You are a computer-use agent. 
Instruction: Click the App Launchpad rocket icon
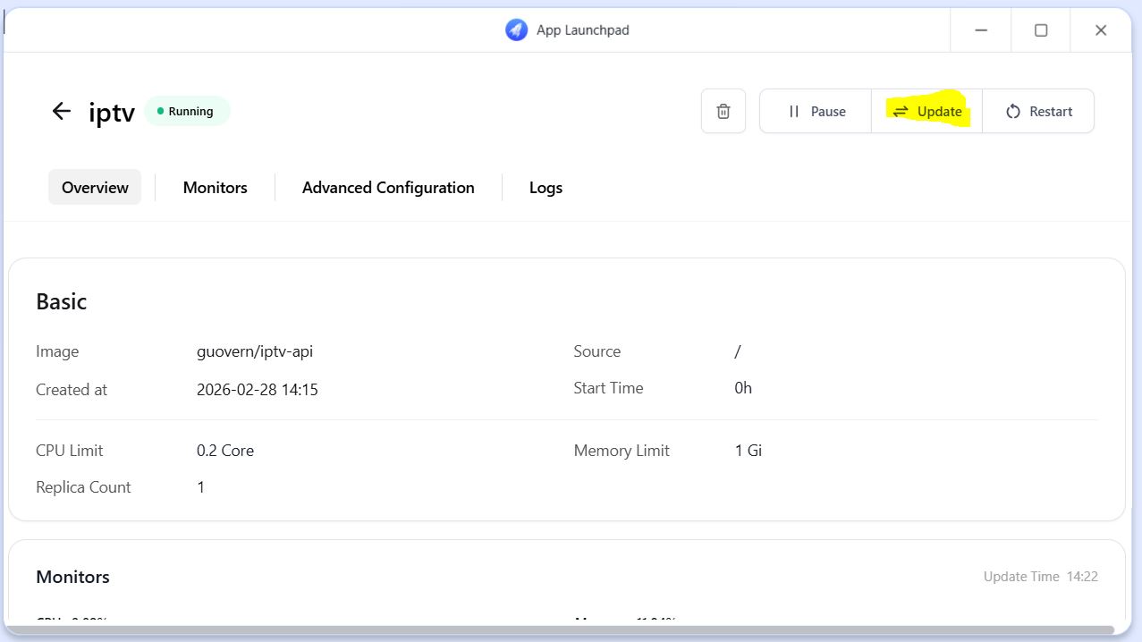pos(516,30)
